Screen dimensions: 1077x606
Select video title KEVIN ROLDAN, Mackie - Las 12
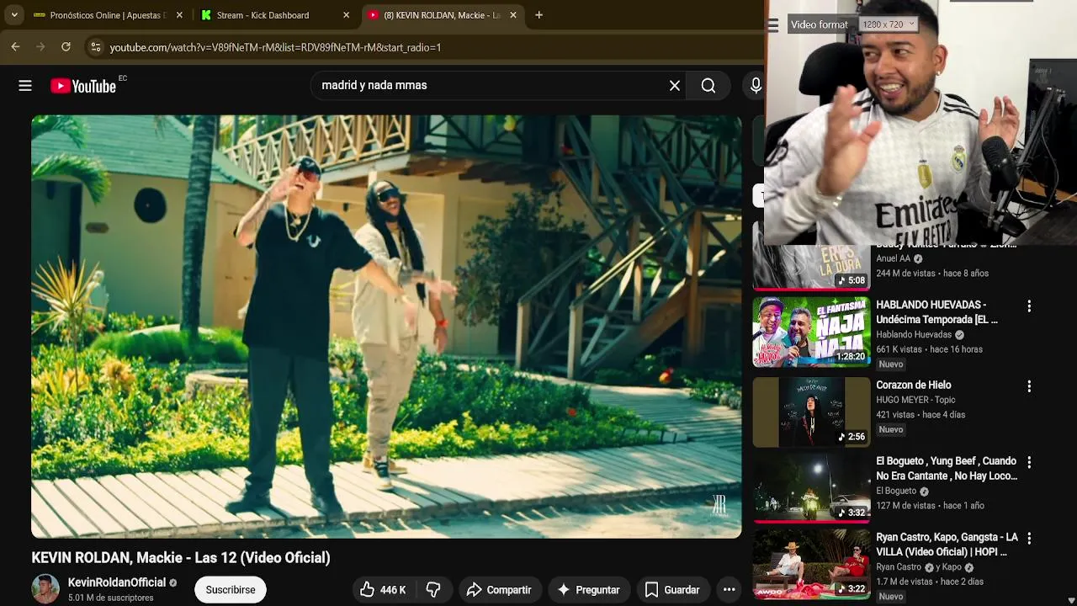click(x=181, y=557)
